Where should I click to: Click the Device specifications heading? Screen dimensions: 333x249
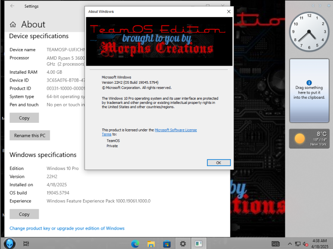(x=39, y=36)
